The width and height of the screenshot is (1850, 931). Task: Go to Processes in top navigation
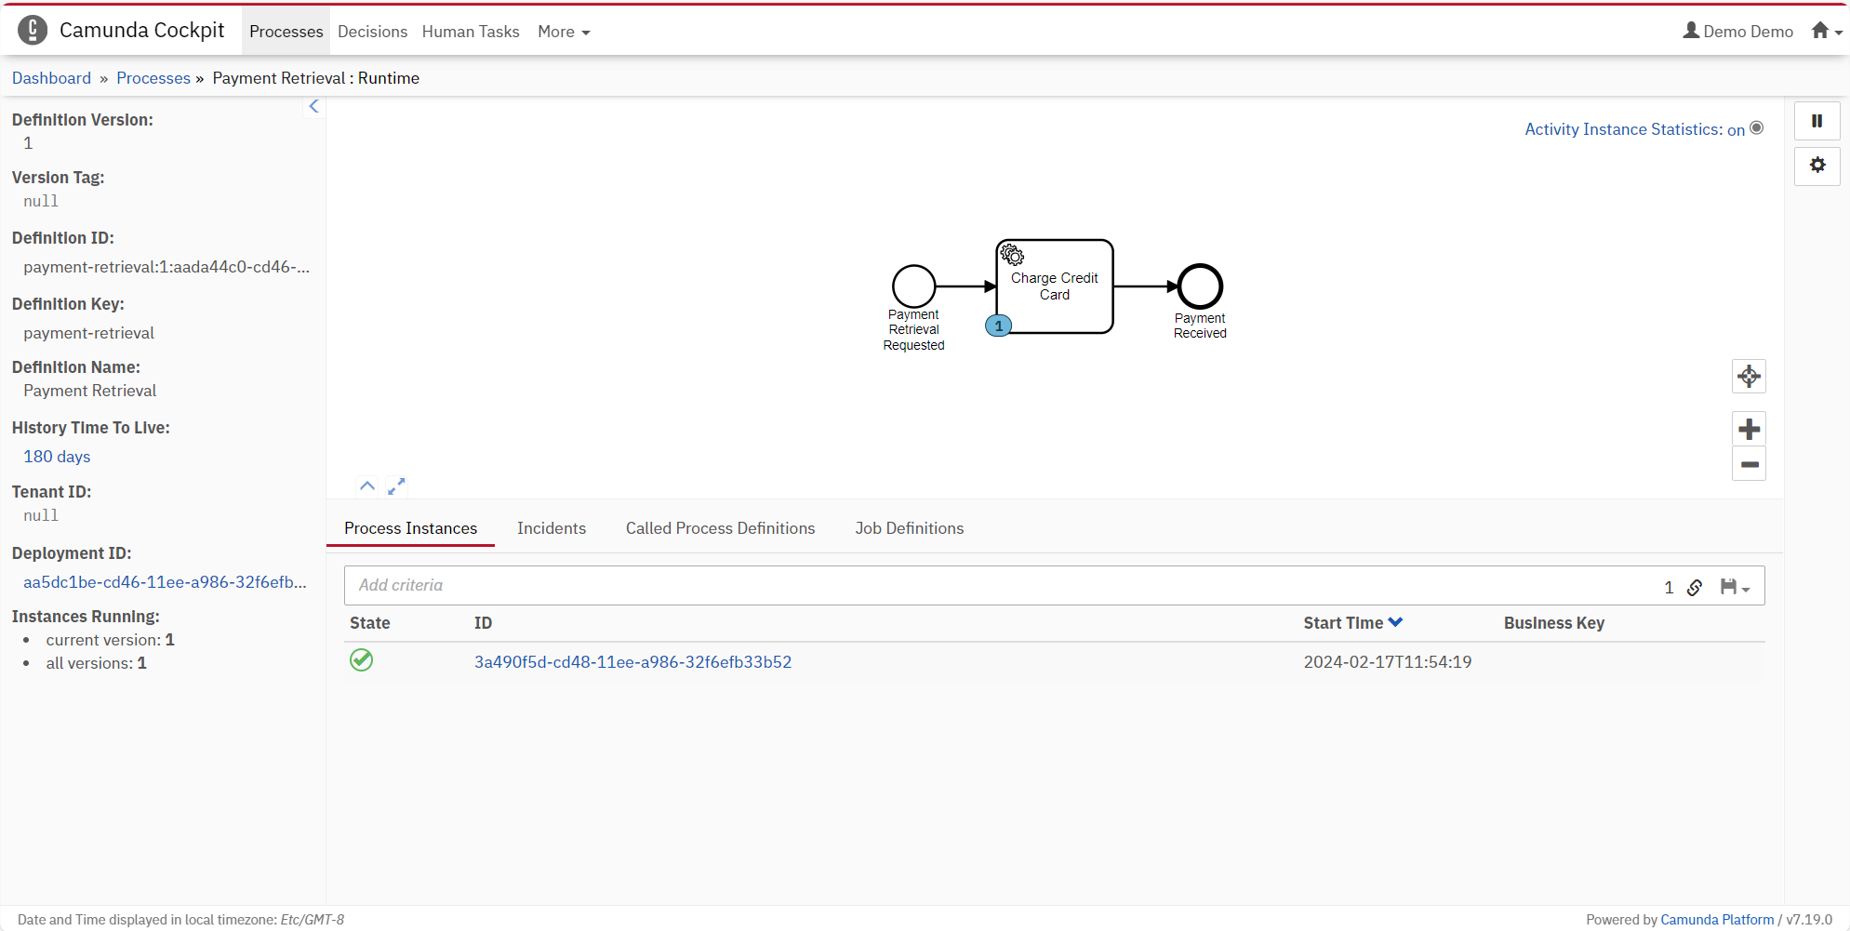coord(286,32)
